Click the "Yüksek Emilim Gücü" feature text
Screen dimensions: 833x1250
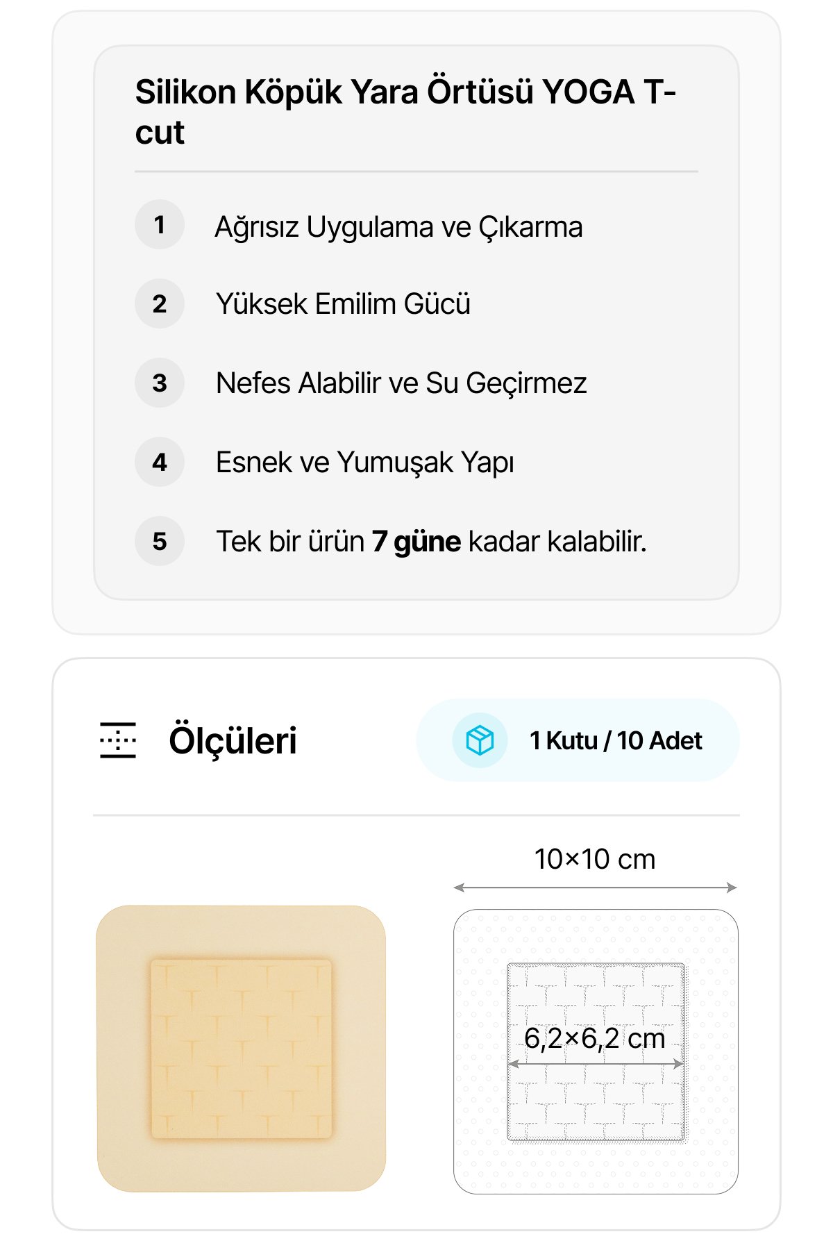pos(343,304)
